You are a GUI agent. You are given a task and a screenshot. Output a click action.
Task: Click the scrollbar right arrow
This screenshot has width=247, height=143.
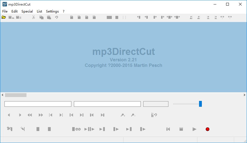click(244, 95)
